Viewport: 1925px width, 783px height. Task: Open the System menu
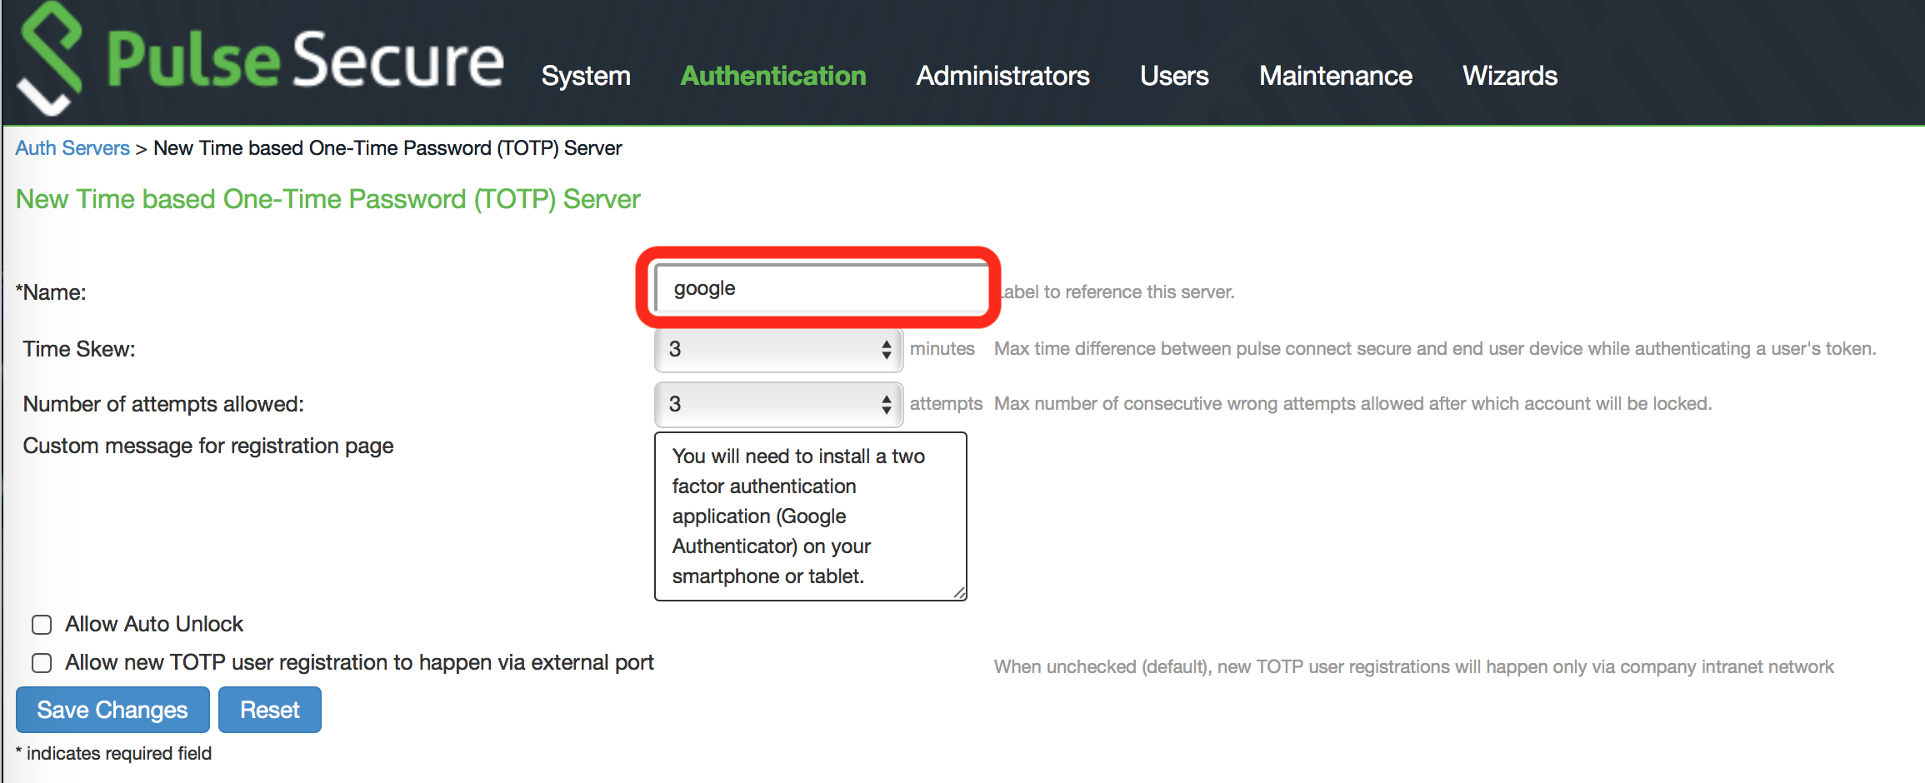tap(586, 76)
